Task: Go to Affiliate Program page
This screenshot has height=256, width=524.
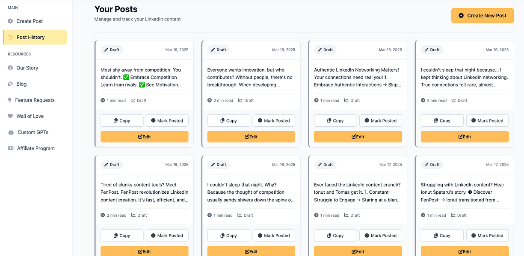Action: [36, 148]
